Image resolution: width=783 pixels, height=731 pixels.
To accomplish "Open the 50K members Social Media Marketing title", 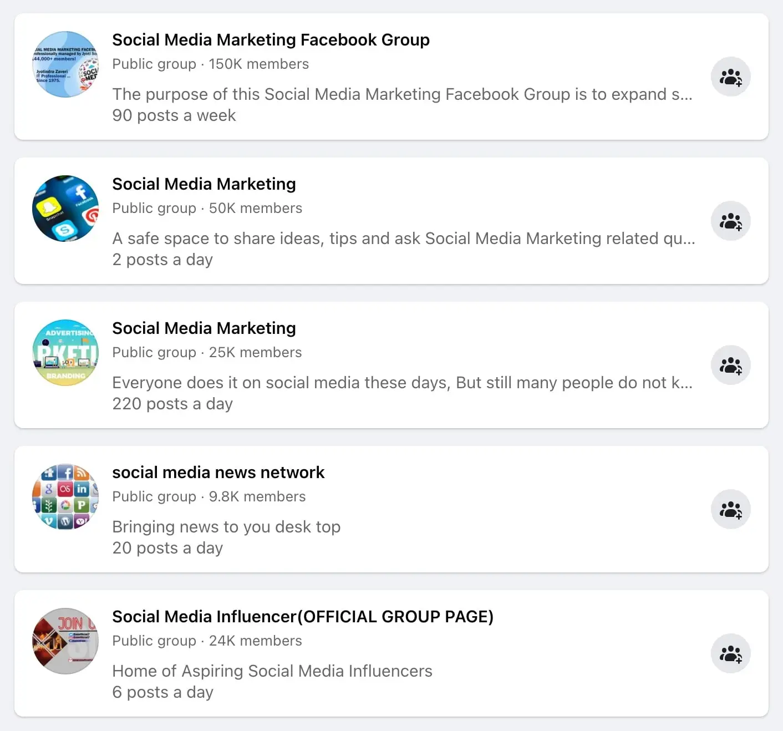I will tap(204, 184).
